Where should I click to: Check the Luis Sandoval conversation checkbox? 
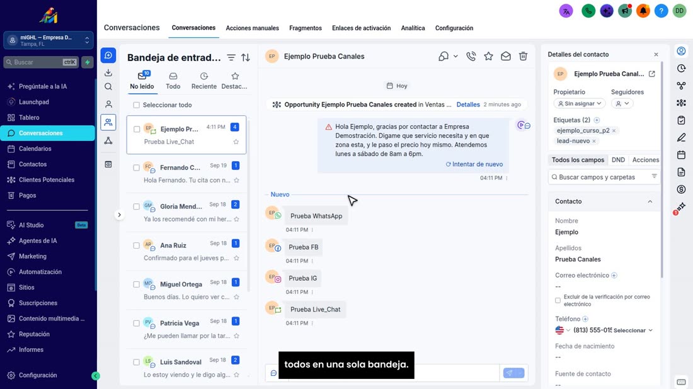137,362
